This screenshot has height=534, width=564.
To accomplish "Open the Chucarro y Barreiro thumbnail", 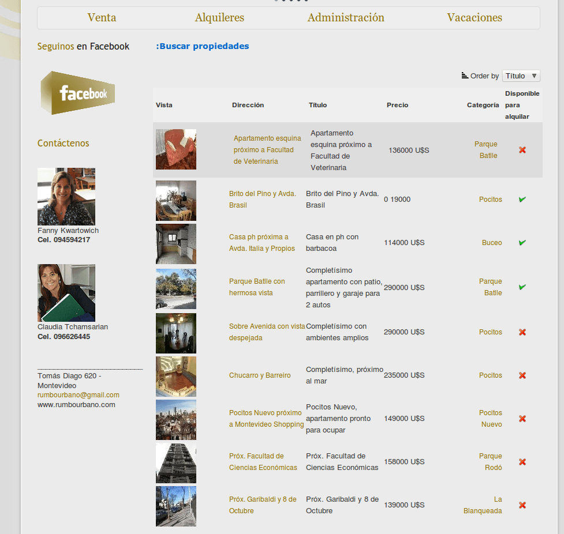I will [x=176, y=377].
